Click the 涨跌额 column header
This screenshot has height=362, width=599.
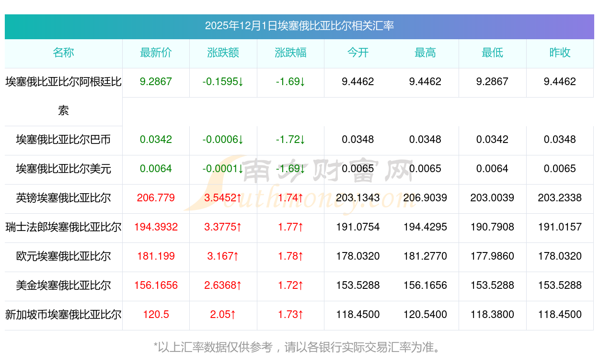[x=223, y=53]
